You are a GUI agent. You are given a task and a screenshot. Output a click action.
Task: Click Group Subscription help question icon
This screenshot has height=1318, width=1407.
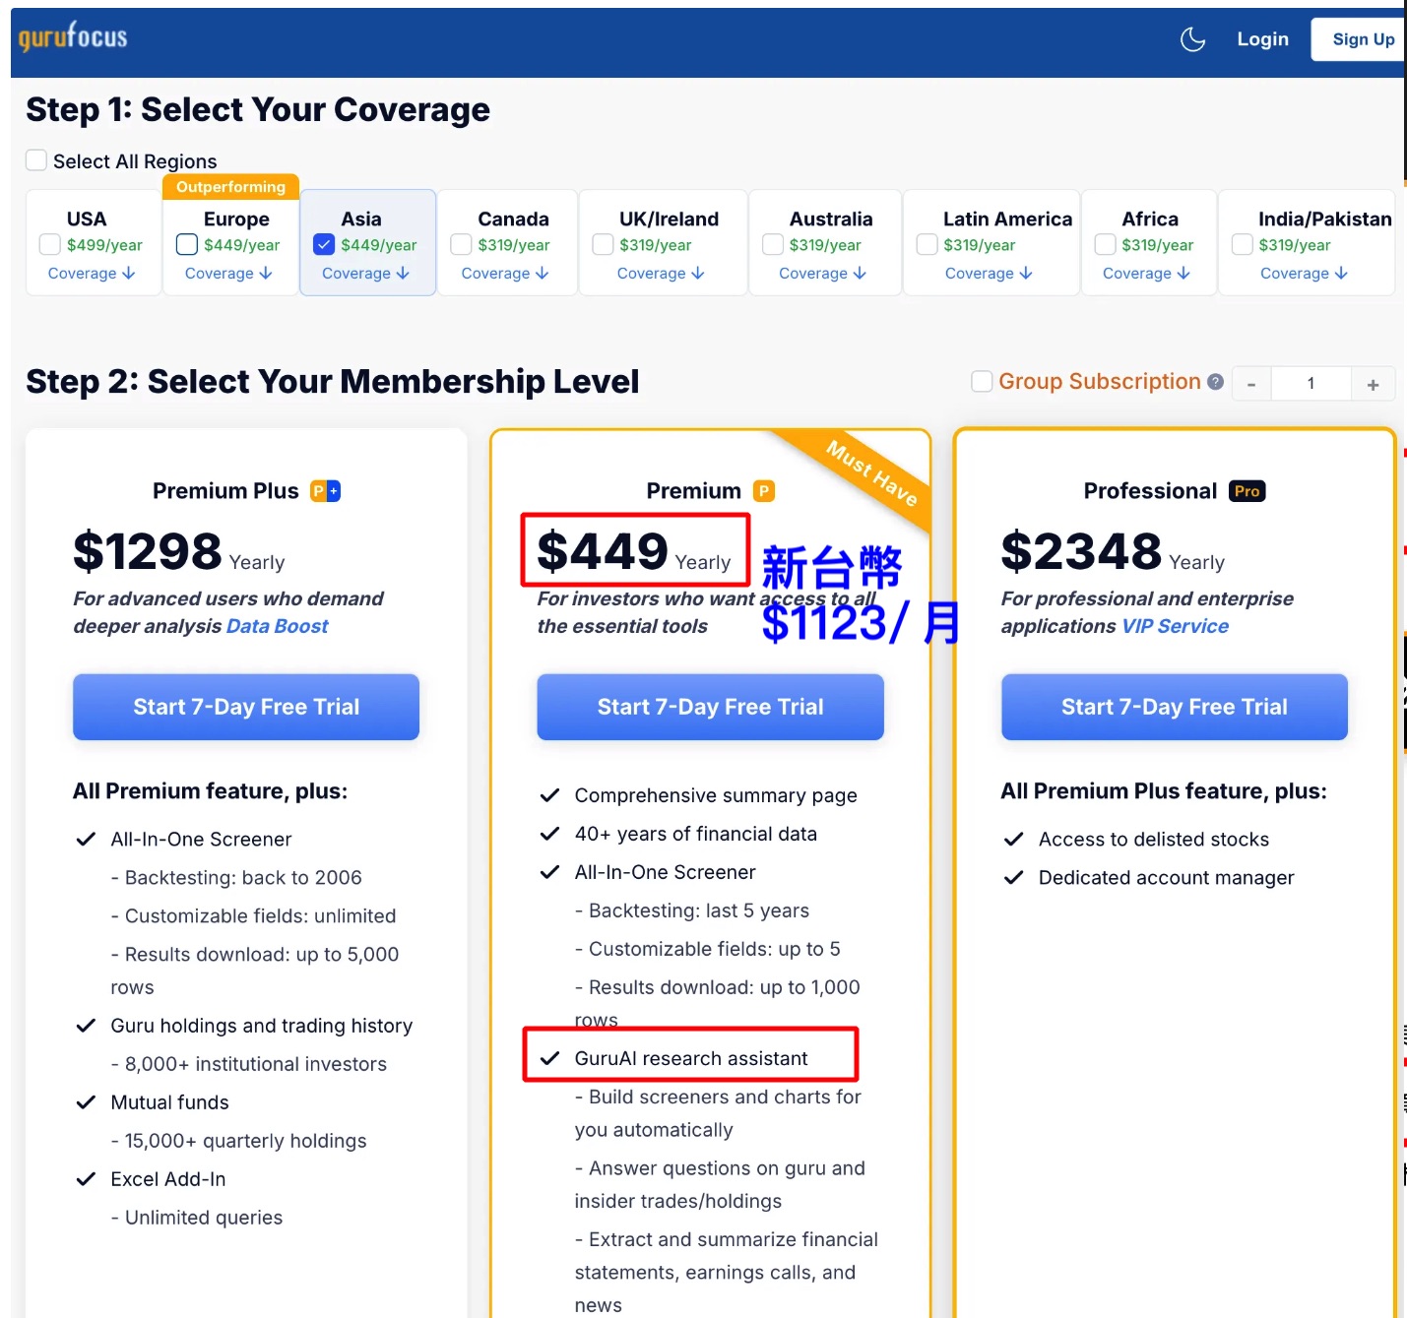point(1216,382)
